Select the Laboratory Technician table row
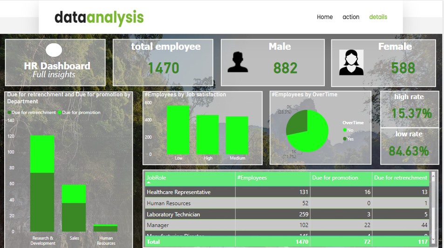 (x=173, y=214)
